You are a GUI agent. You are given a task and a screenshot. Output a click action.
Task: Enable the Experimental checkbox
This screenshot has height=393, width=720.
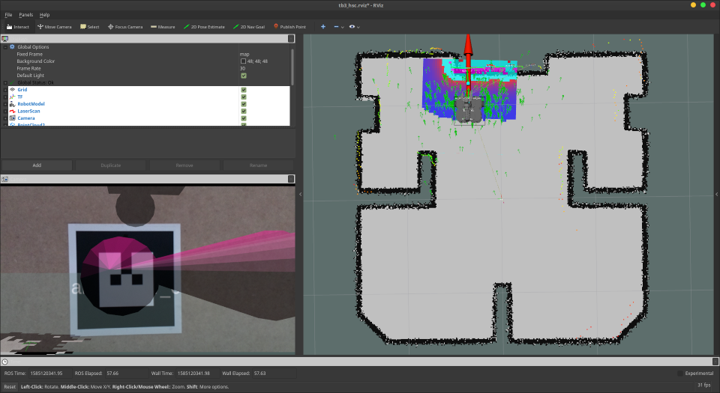pyautogui.click(x=680, y=374)
